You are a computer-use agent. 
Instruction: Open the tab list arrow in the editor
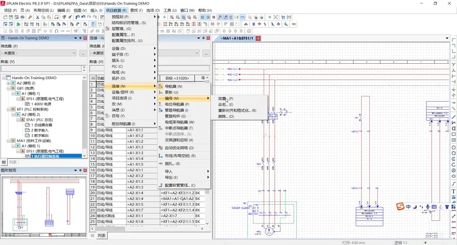point(447,38)
